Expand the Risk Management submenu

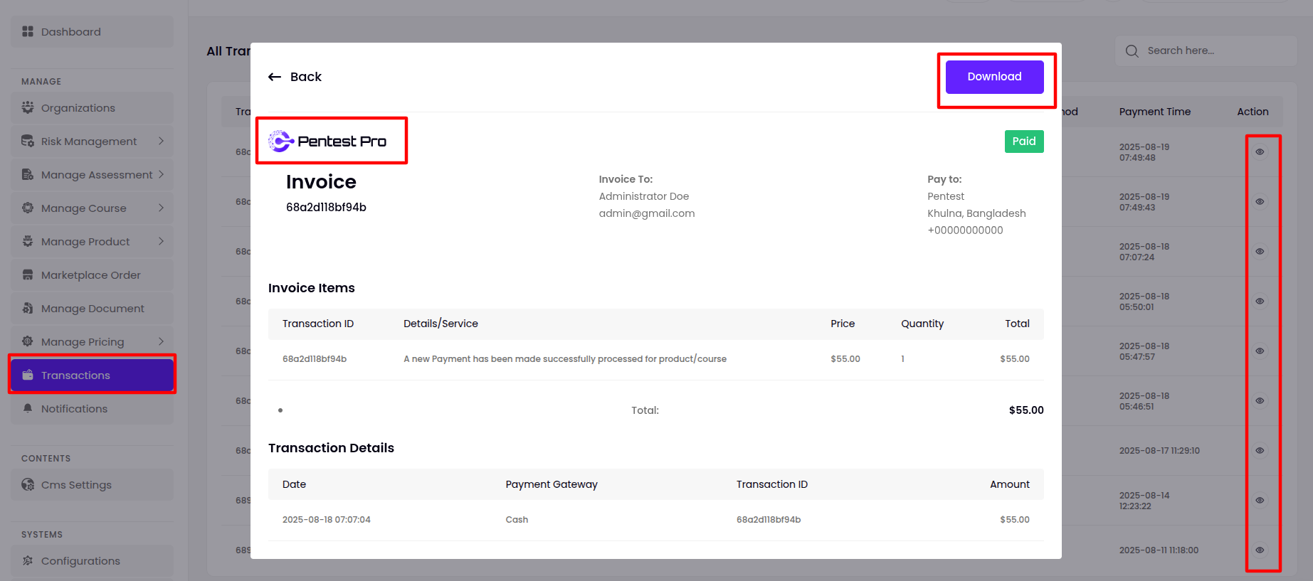(x=161, y=141)
